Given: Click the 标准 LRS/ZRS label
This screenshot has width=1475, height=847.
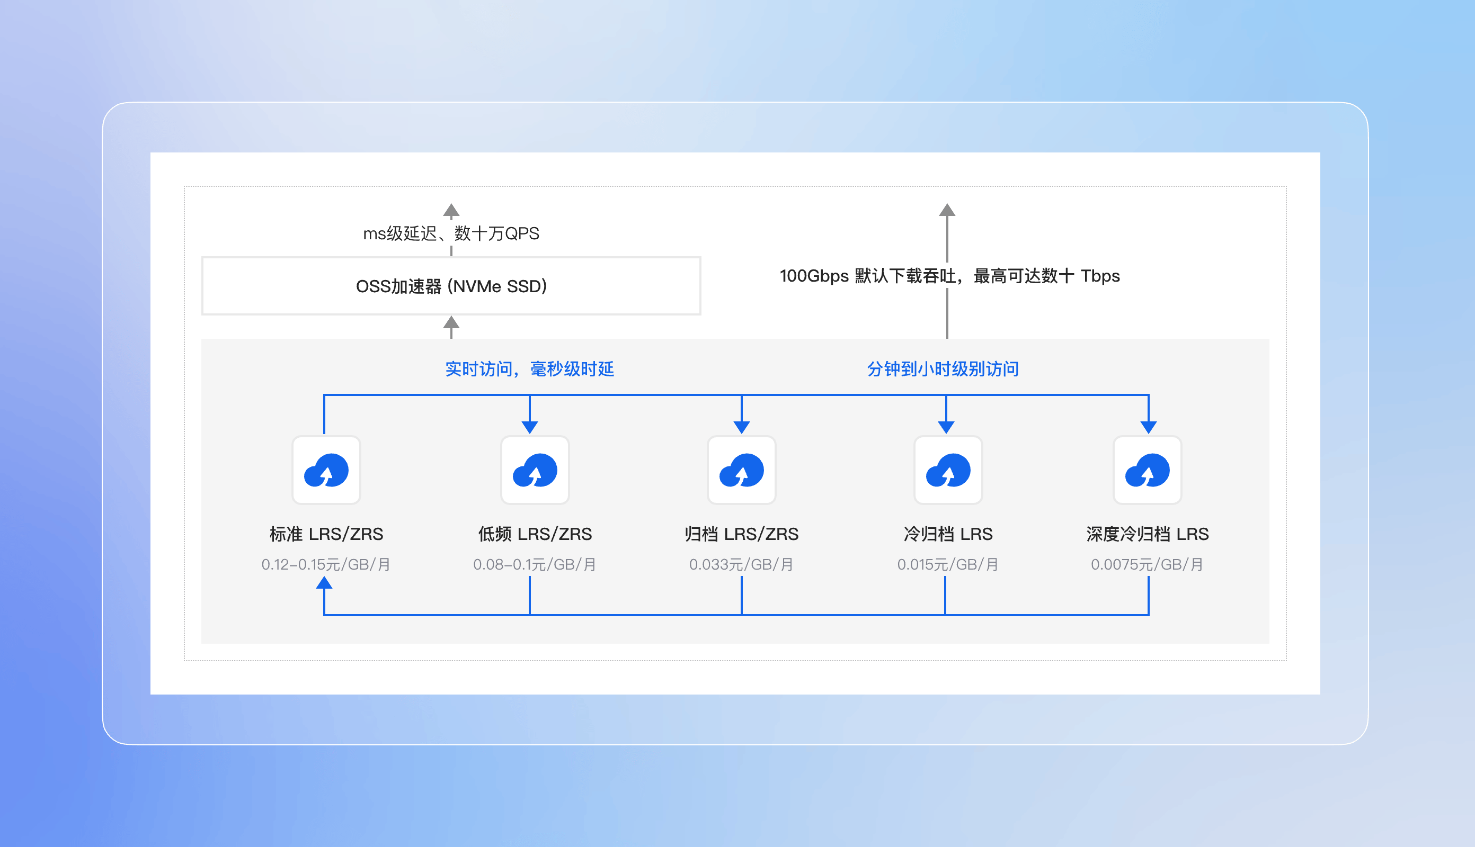Looking at the screenshot, I should coord(326,534).
